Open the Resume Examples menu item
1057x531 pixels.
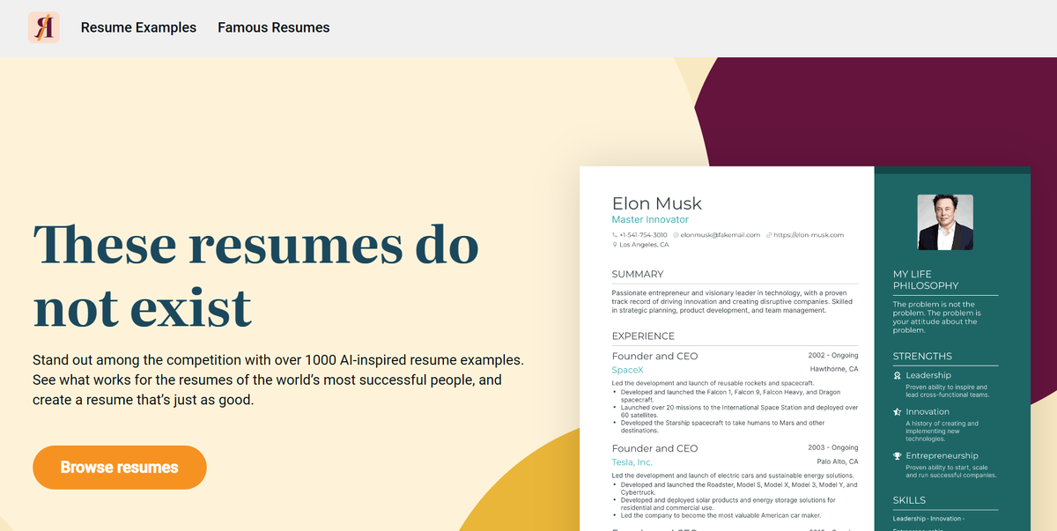click(x=138, y=27)
